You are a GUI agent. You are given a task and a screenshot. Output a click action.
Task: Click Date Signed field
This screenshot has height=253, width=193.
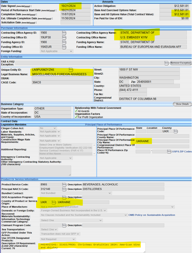[75, 6]
